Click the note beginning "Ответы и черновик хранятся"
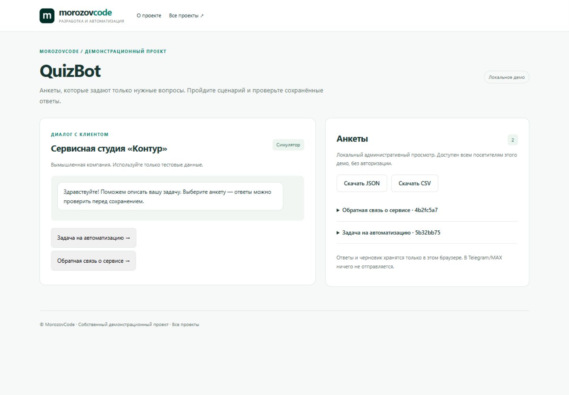569x395 pixels. 419,262
